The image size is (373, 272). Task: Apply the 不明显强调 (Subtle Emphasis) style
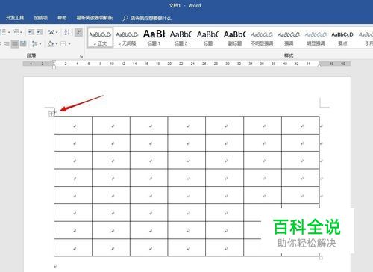coord(262,37)
